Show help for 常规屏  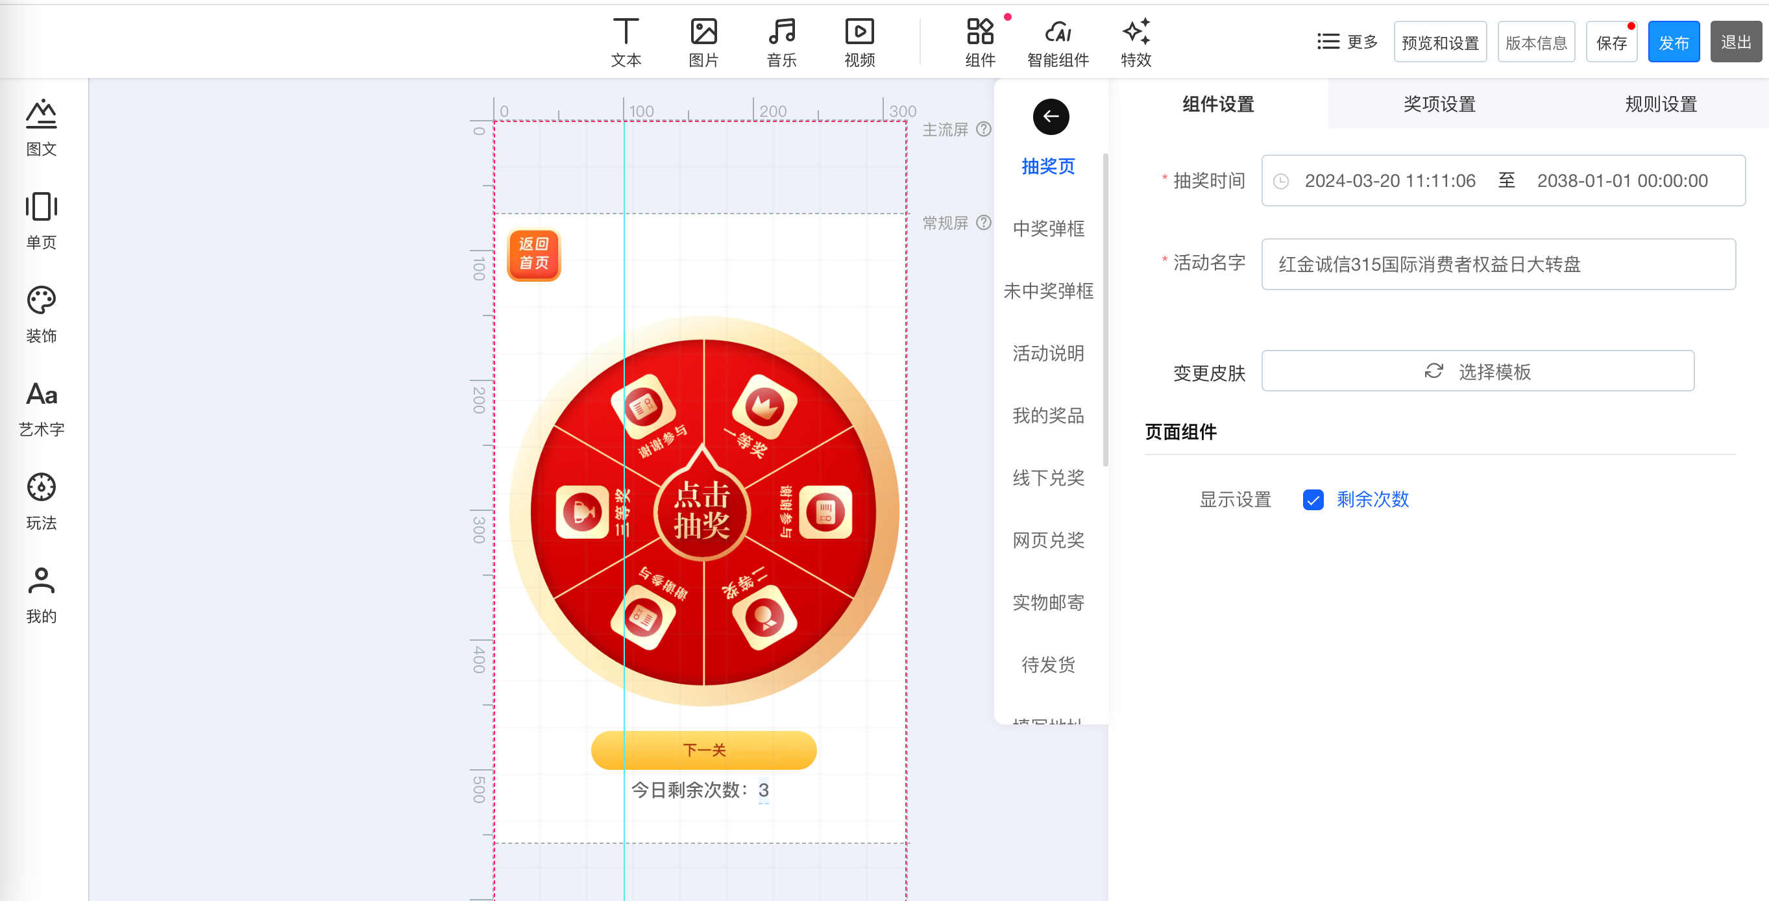pos(983,223)
